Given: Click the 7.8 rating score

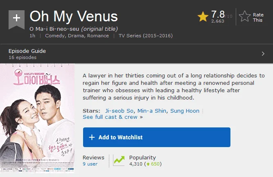Looking at the screenshot, I should pyautogui.click(x=218, y=14).
